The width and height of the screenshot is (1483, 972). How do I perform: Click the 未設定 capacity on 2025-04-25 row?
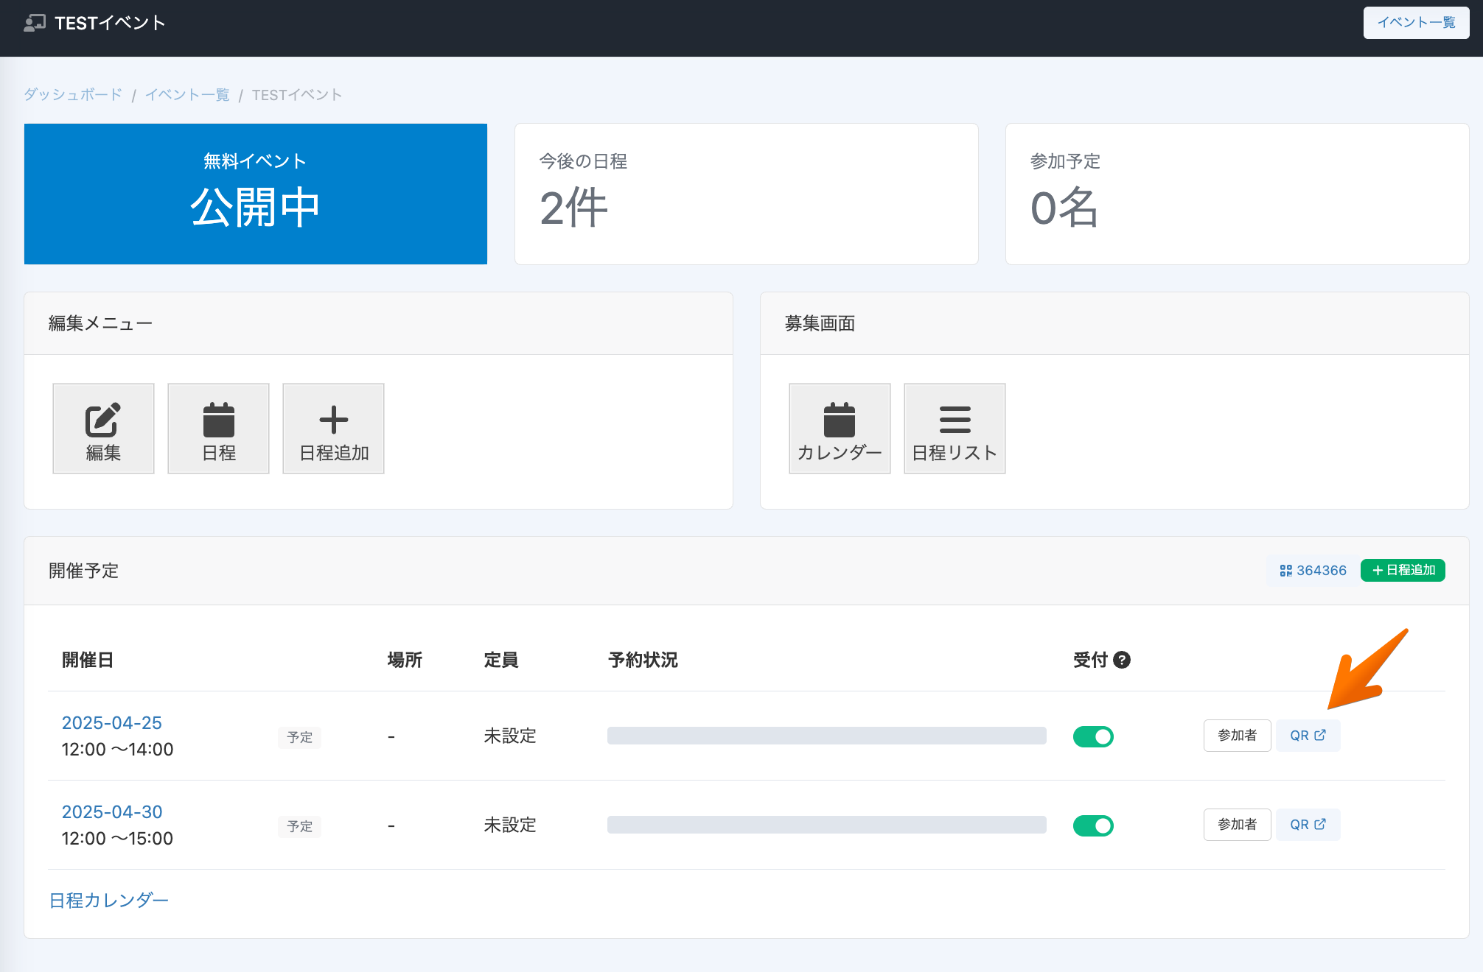(x=510, y=736)
